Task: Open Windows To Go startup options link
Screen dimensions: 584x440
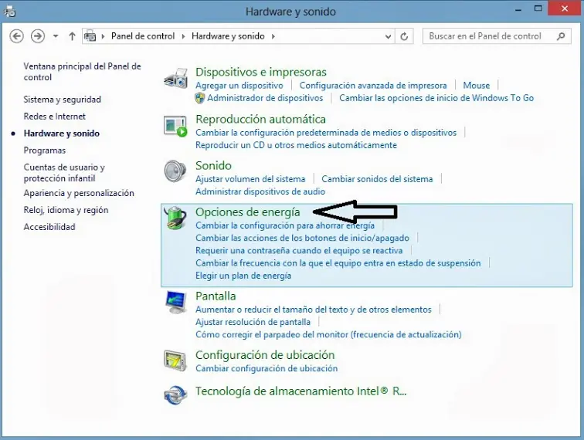Action: (x=436, y=98)
